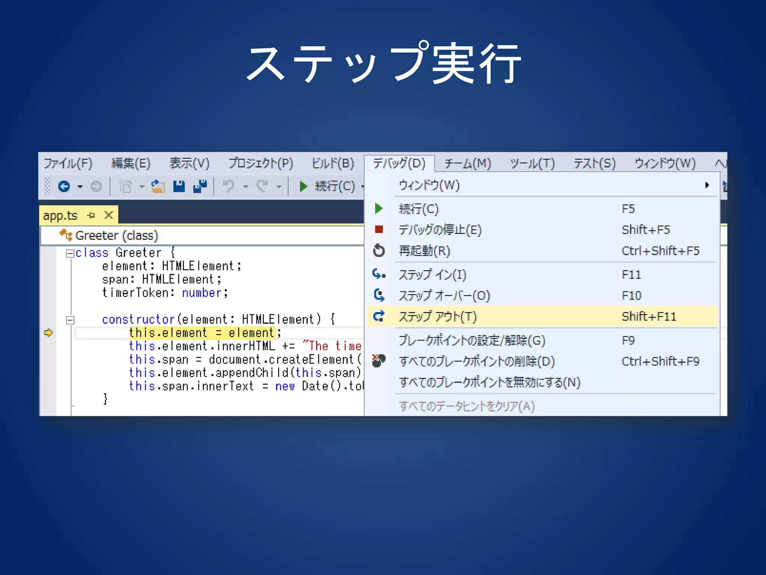
Task: Click the line this.span.innerText = new Date()
Action: [x=246, y=386]
